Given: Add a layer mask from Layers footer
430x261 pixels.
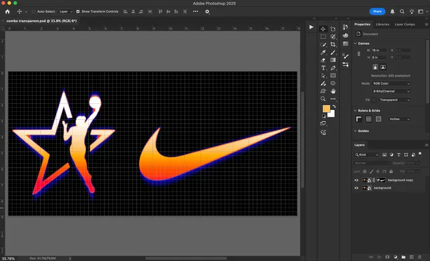Looking at the screenshot, I should pos(387,257).
